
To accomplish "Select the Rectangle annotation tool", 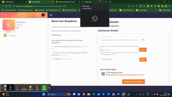I will pos(24,88).
